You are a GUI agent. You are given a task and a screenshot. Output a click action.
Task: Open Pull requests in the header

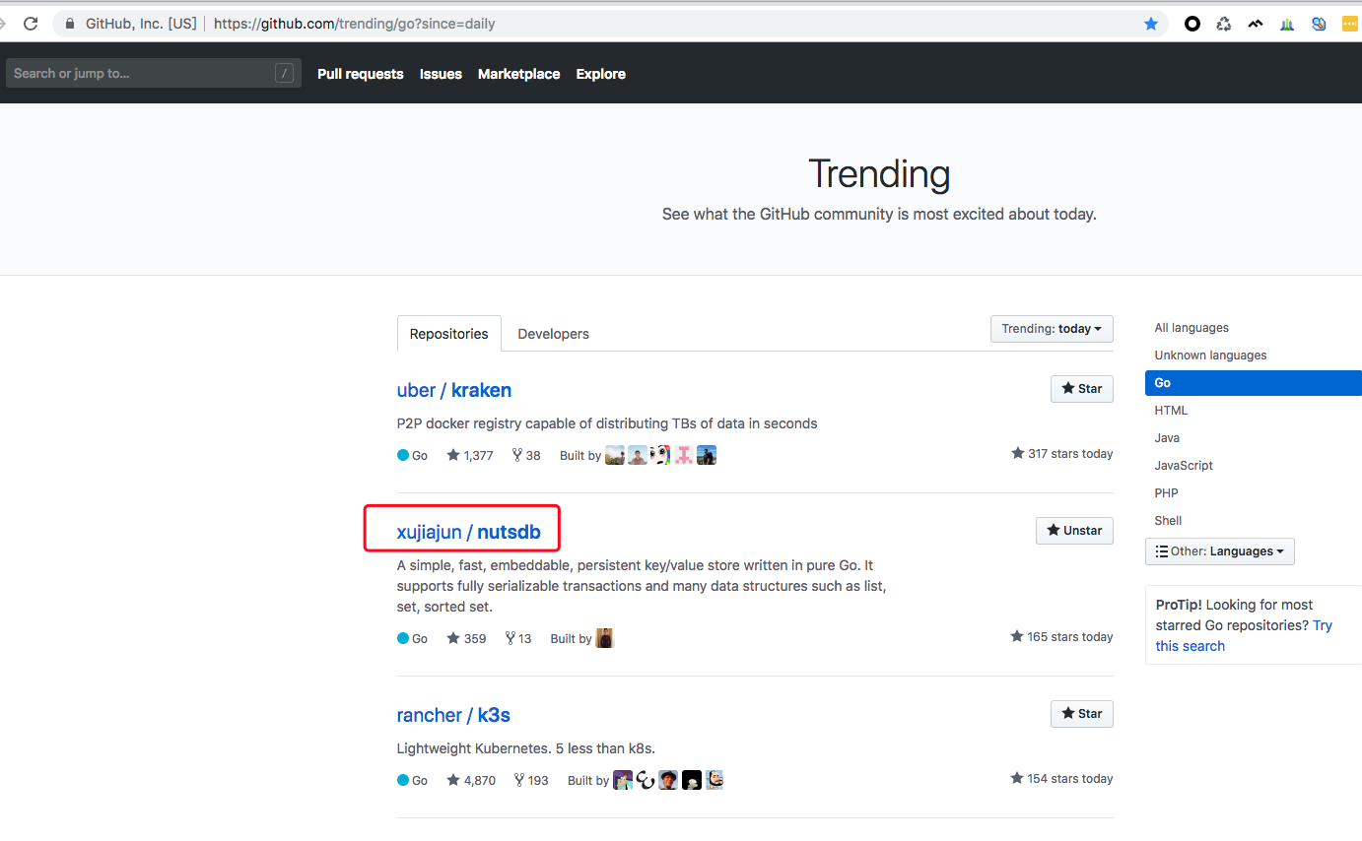coord(361,74)
